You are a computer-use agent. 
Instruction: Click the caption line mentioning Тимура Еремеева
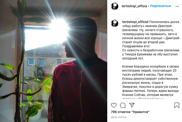[x=150, y=54]
